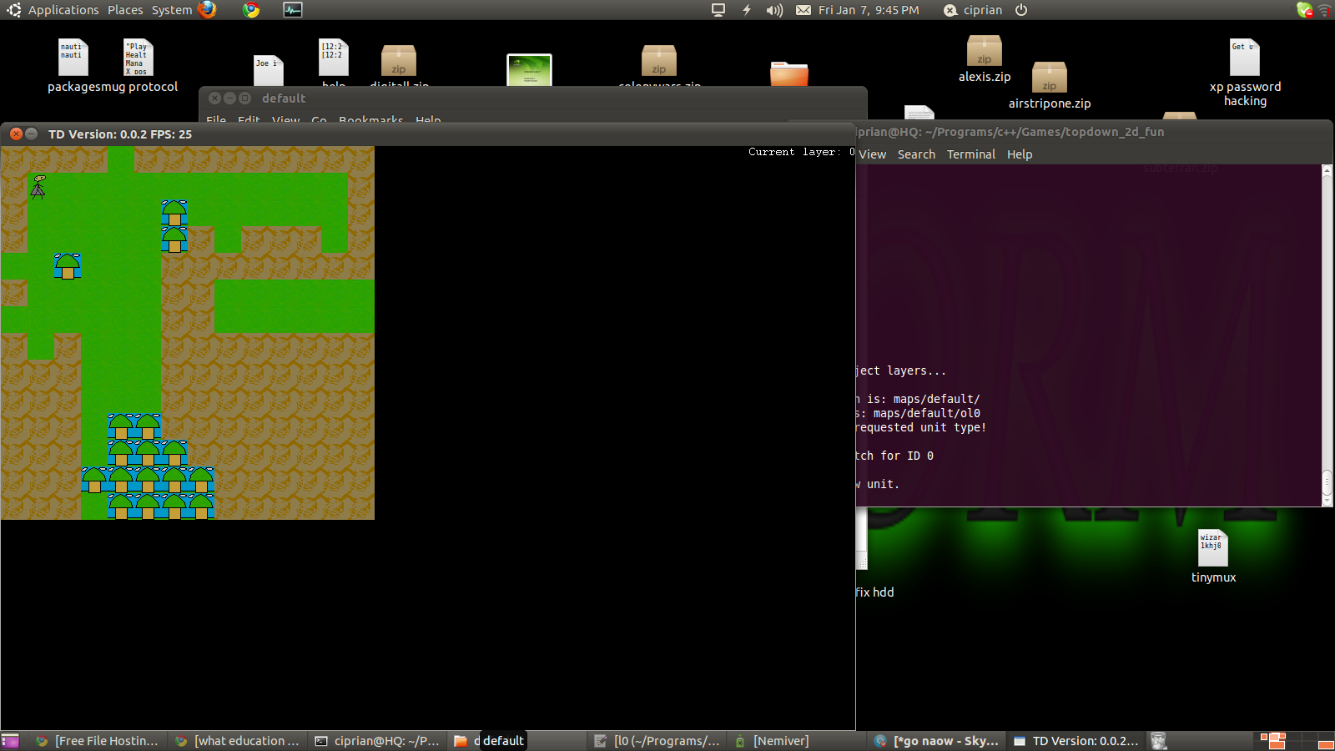Select the xp password hacking file

pyautogui.click(x=1245, y=73)
